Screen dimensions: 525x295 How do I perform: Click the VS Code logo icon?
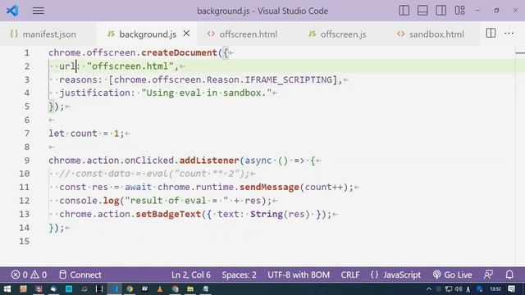tap(12, 11)
